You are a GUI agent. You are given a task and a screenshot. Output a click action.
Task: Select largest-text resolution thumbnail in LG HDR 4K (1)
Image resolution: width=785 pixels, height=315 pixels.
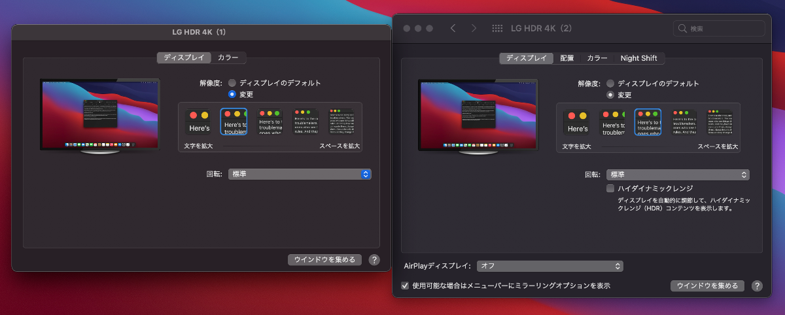pos(198,122)
